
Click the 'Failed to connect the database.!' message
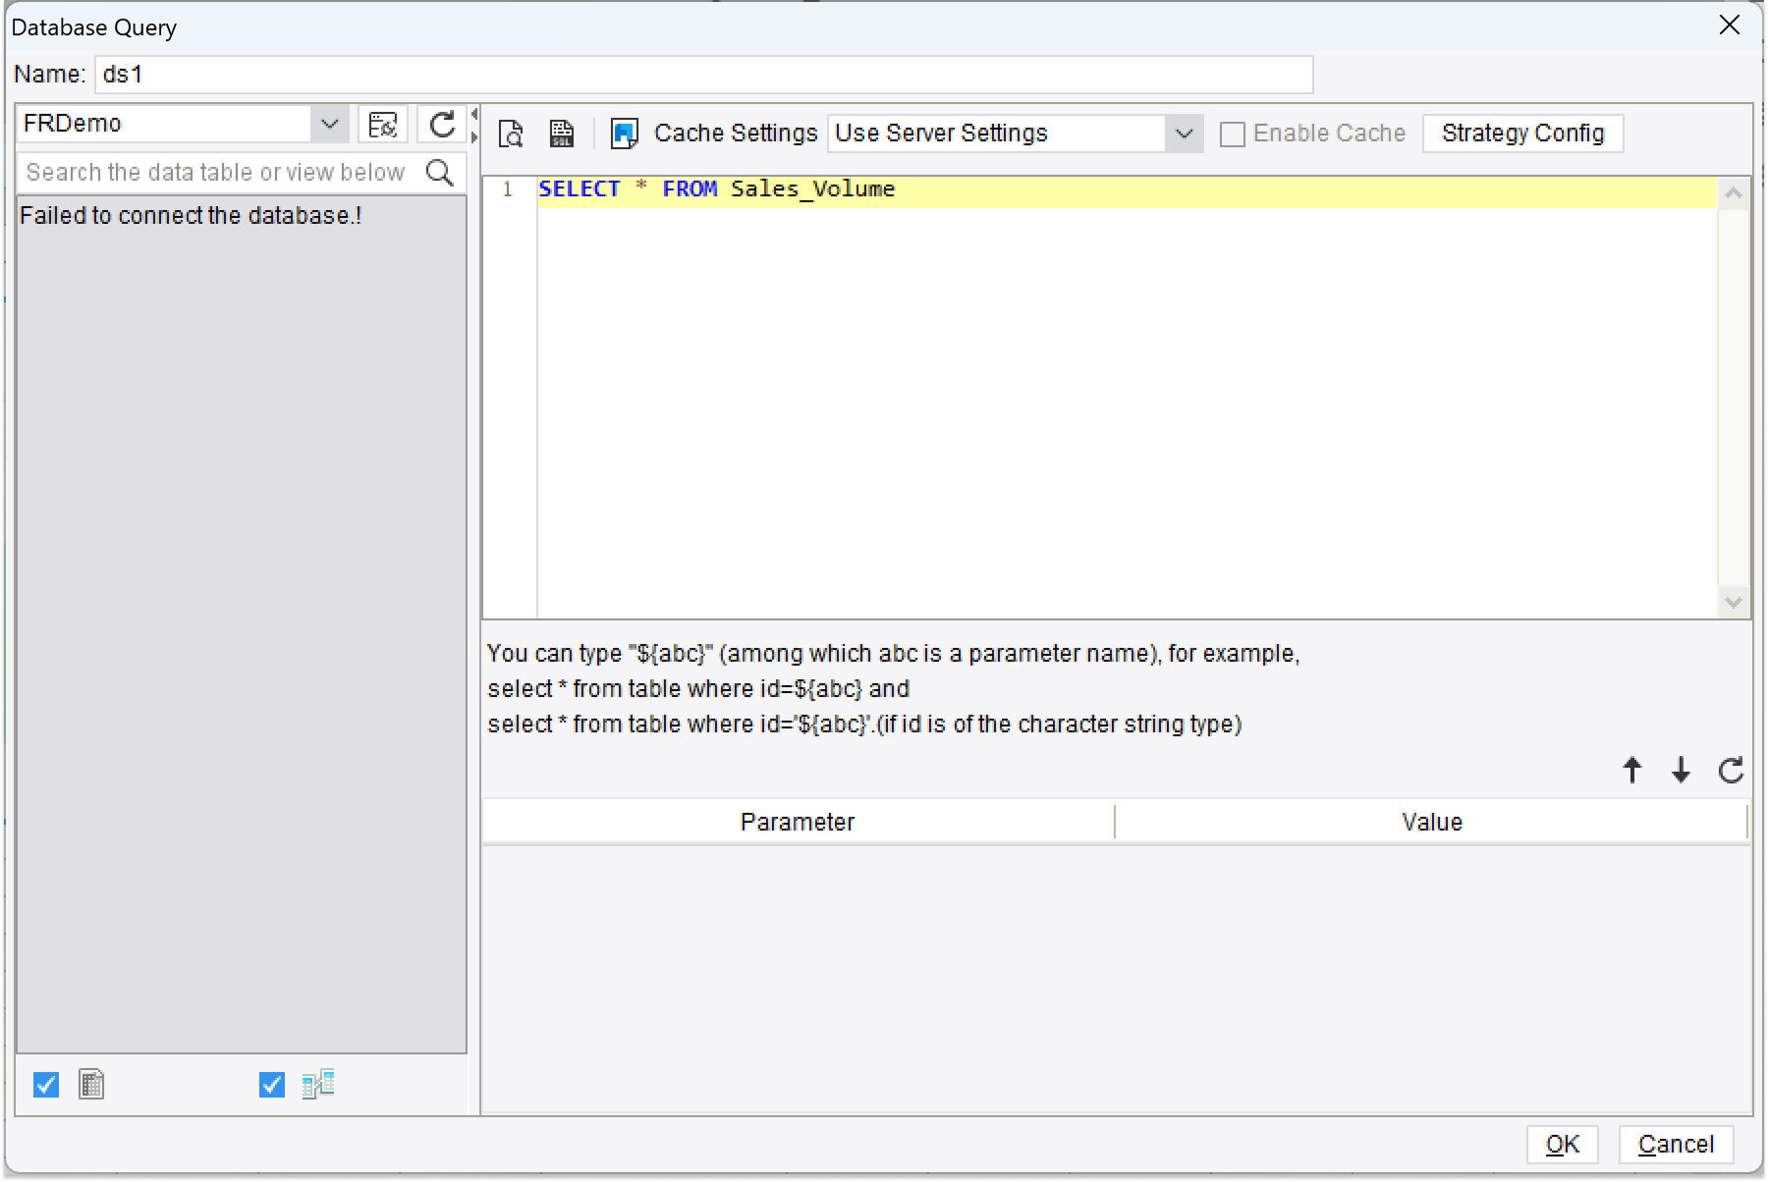(x=191, y=216)
